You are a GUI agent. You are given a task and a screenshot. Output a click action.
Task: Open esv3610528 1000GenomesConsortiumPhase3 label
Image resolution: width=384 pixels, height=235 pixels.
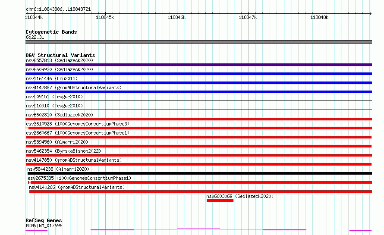[x=78, y=124]
